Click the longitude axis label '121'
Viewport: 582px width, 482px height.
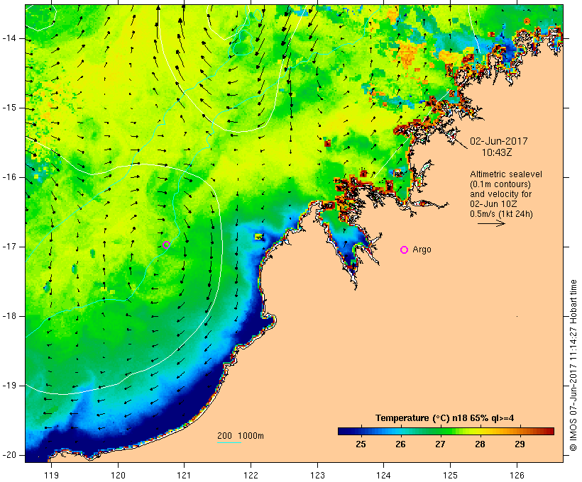point(184,475)
